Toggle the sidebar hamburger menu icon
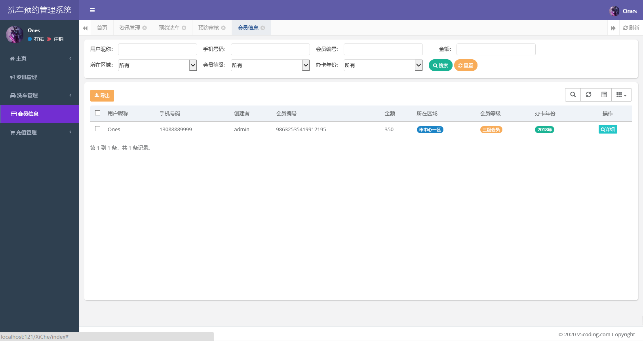The height and width of the screenshot is (341, 643). [x=92, y=10]
